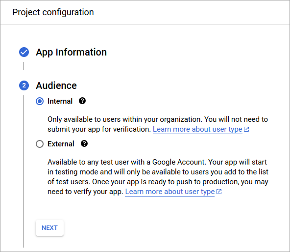This screenshot has height=252, width=290.
Task: Click the External description about test users
Action: point(158,177)
